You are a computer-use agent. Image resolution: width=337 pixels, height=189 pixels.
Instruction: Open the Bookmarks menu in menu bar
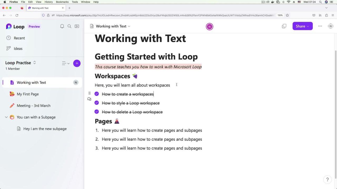pyautogui.click(x=62, y=2)
